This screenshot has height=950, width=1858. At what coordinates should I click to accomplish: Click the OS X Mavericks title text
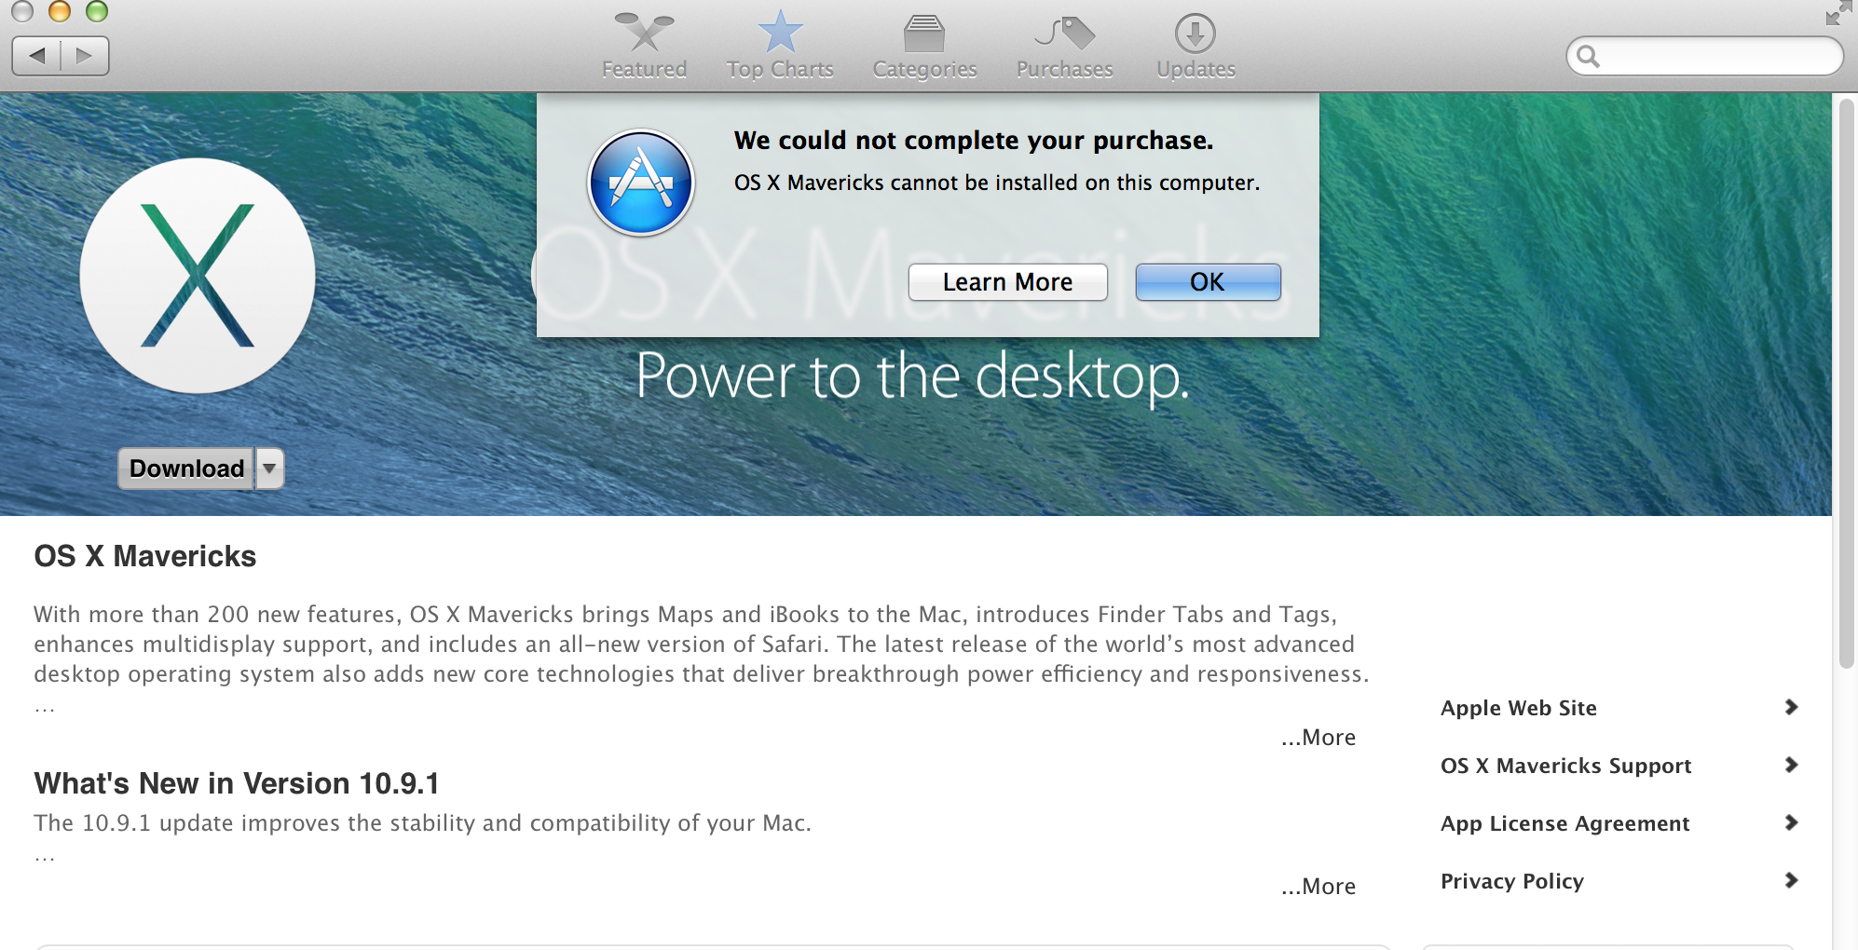click(x=145, y=556)
